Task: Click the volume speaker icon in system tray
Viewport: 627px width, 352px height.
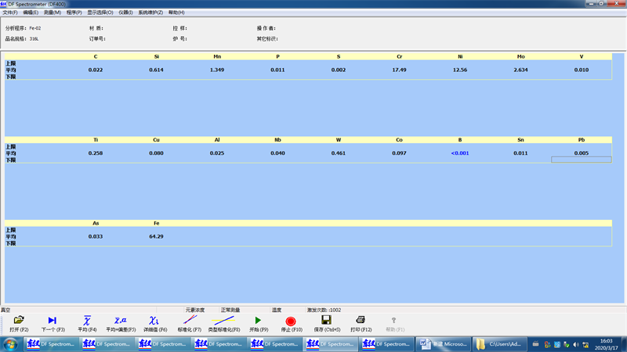Action: pos(576,344)
